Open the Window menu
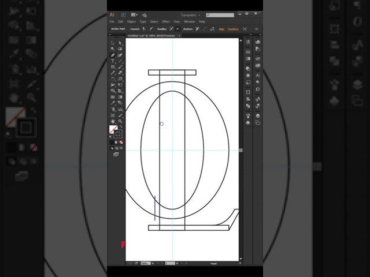Viewport: 370px width, 277px height. [x=189, y=21]
